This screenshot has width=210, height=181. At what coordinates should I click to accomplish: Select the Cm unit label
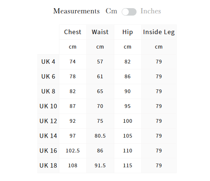coord(111,11)
